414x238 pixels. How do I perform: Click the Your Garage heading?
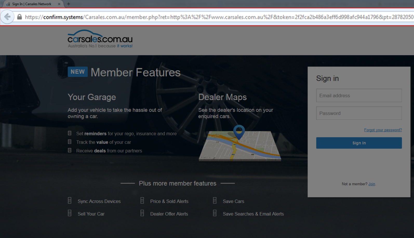tap(92, 97)
